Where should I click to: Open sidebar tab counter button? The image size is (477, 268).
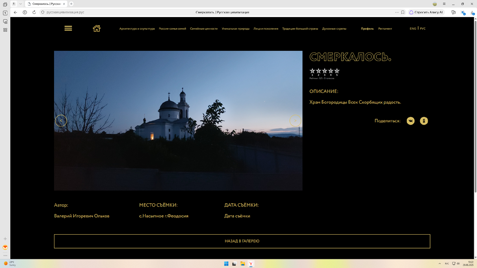click(5, 13)
